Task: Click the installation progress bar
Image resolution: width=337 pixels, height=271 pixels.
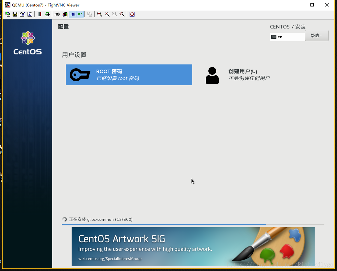Action: click(193, 225)
